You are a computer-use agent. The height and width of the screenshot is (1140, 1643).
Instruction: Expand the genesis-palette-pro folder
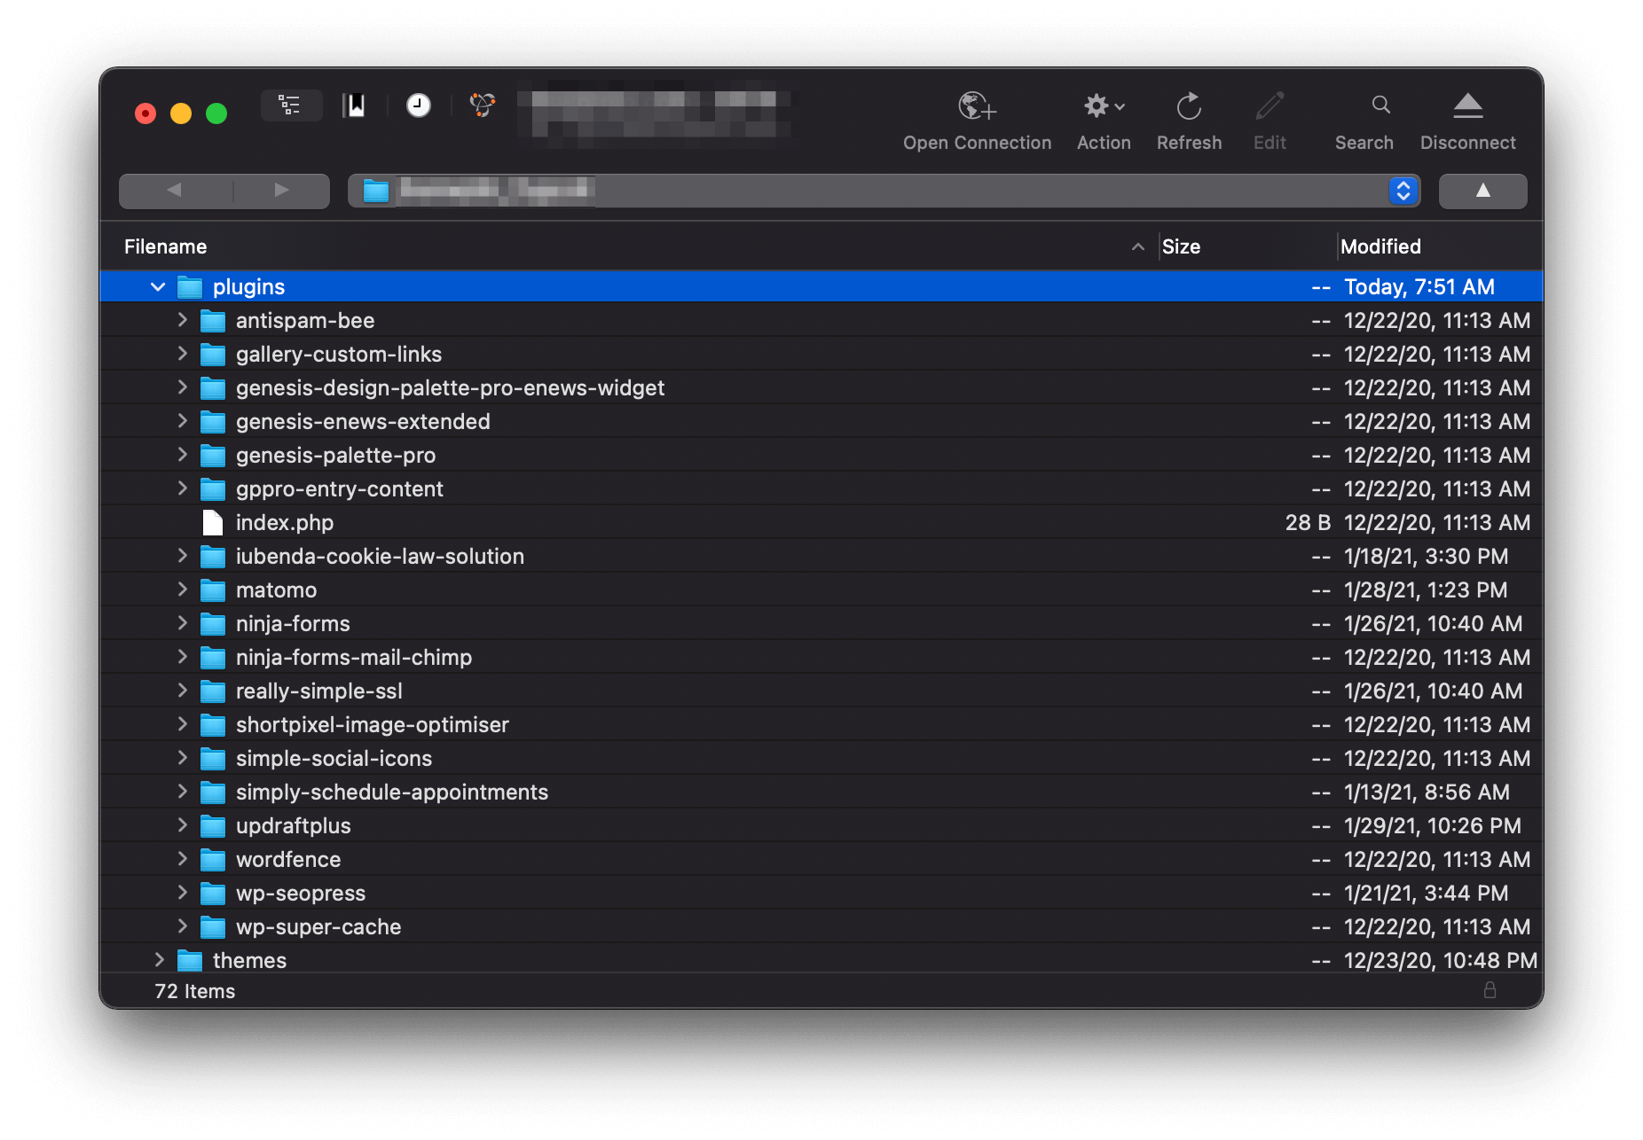tap(182, 455)
